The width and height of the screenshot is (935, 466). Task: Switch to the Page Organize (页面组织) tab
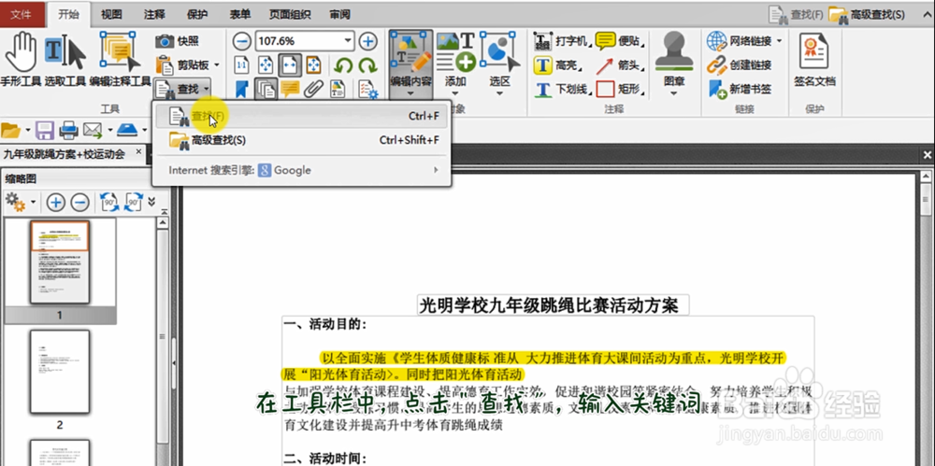click(x=291, y=14)
